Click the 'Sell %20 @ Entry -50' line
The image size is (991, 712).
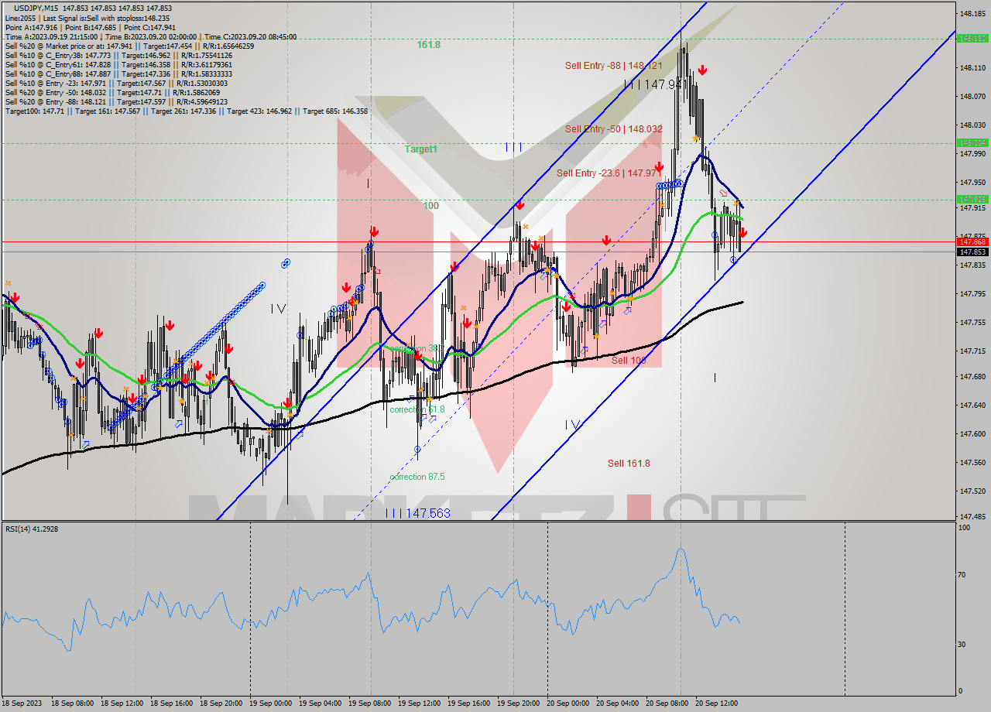pyautogui.click(x=112, y=92)
